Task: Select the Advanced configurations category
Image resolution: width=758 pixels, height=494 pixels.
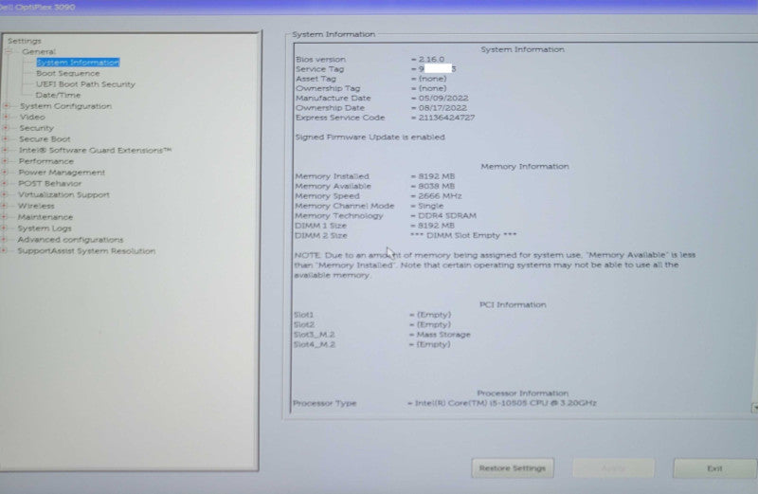Action: [x=70, y=240]
